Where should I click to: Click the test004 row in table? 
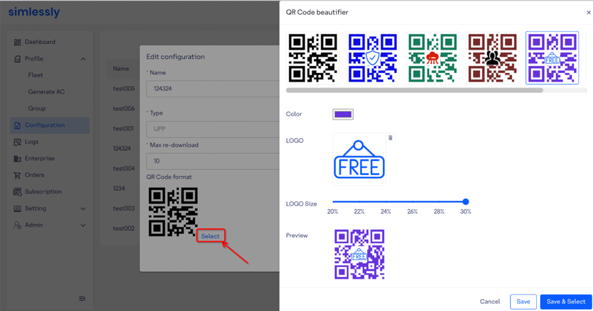pyautogui.click(x=124, y=169)
